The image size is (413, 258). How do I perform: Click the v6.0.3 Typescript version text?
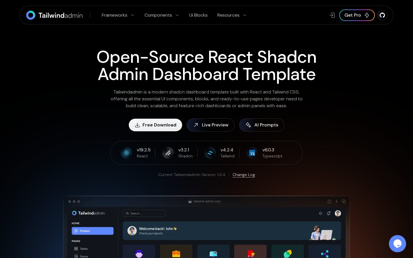click(x=268, y=150)
